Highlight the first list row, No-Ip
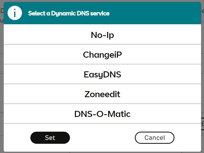The height and width of the screenshot is (153, 204). point(102,35)
